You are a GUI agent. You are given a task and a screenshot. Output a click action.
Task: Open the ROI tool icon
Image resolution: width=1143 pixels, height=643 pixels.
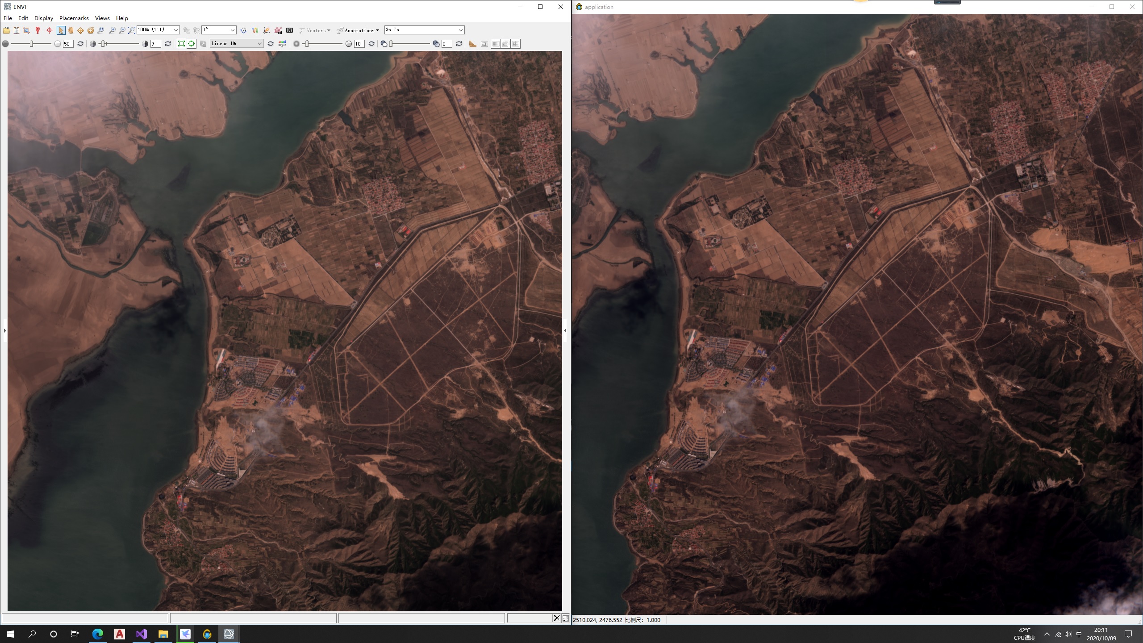click(x=278, y=30)
